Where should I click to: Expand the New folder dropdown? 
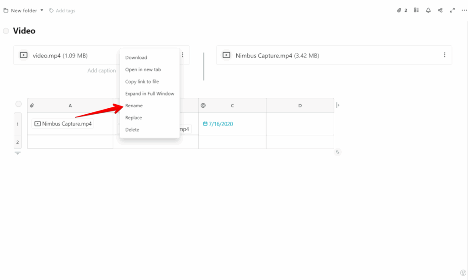42,11
